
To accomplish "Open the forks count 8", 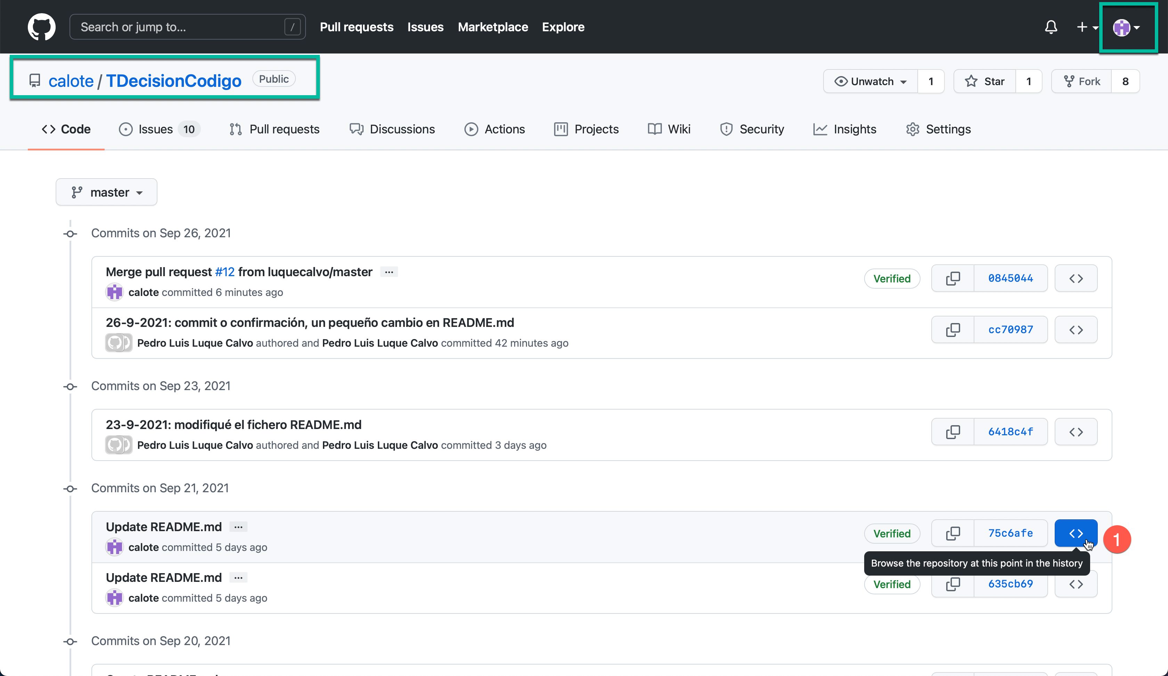I will [x=1125, y=82].
